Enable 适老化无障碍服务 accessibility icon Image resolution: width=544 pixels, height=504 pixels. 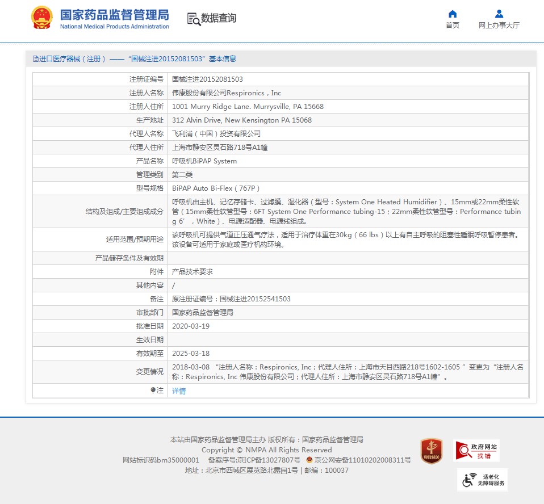pyautogui.click(x=482, y=480)
